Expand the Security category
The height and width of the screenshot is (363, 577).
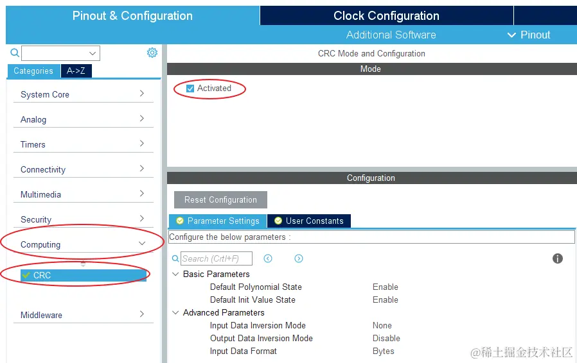point(83,219)
